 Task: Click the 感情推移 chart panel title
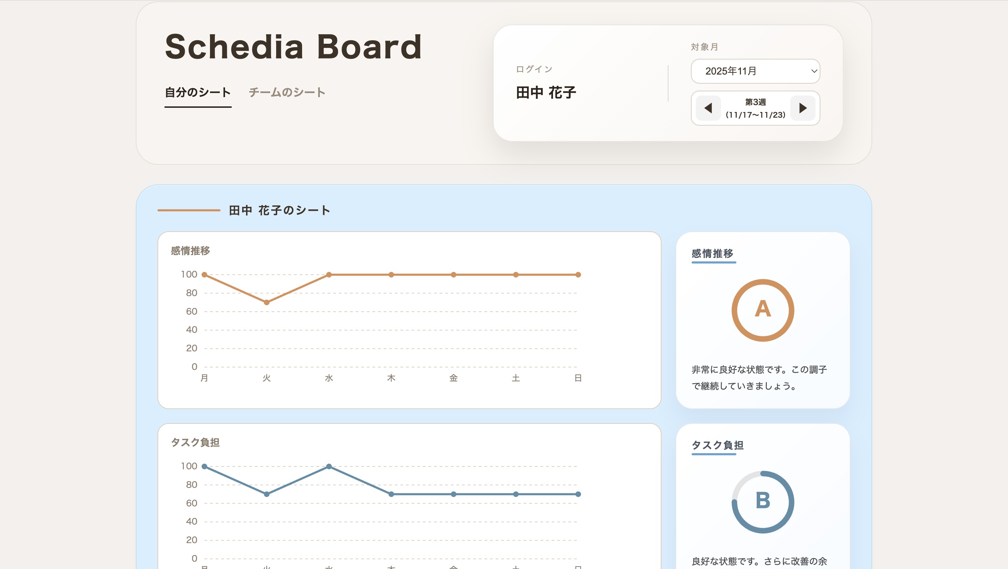point(189,252)
